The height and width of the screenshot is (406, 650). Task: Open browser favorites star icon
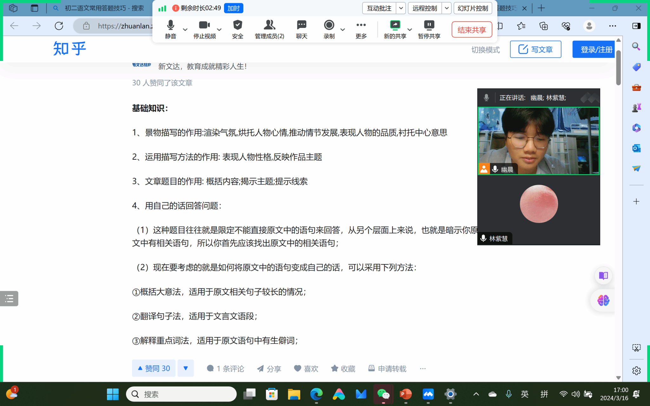[521, 26]
